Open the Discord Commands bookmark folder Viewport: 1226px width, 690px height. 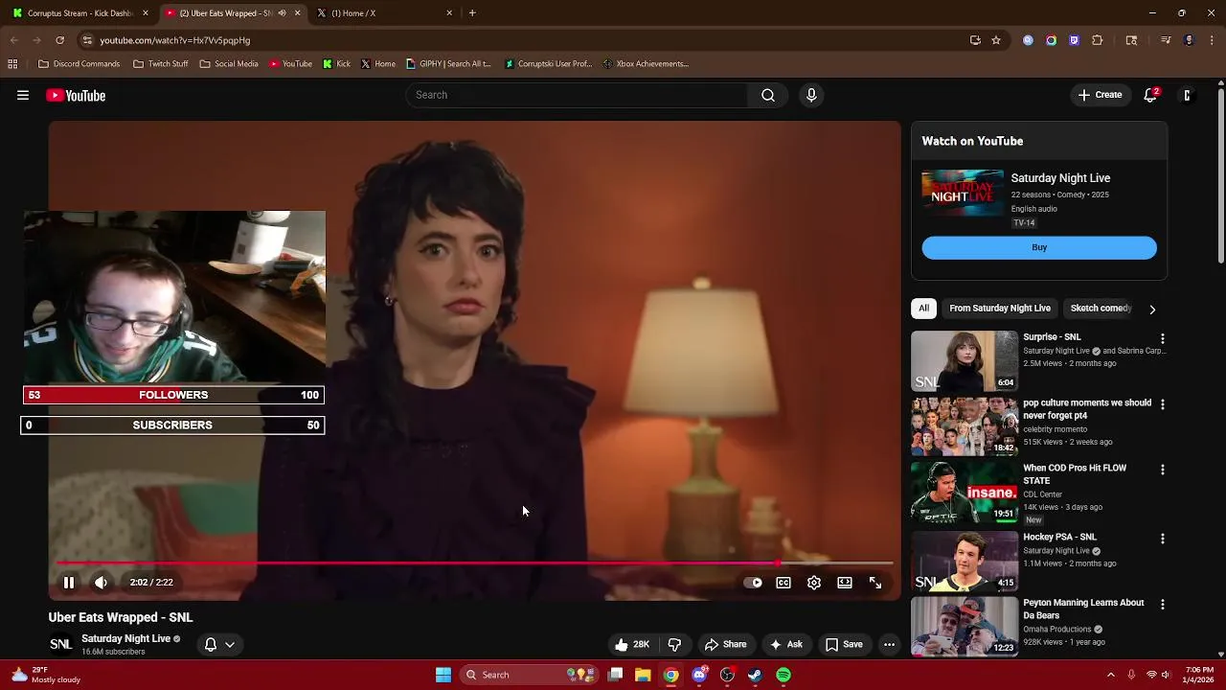click(x=79, y=64)
